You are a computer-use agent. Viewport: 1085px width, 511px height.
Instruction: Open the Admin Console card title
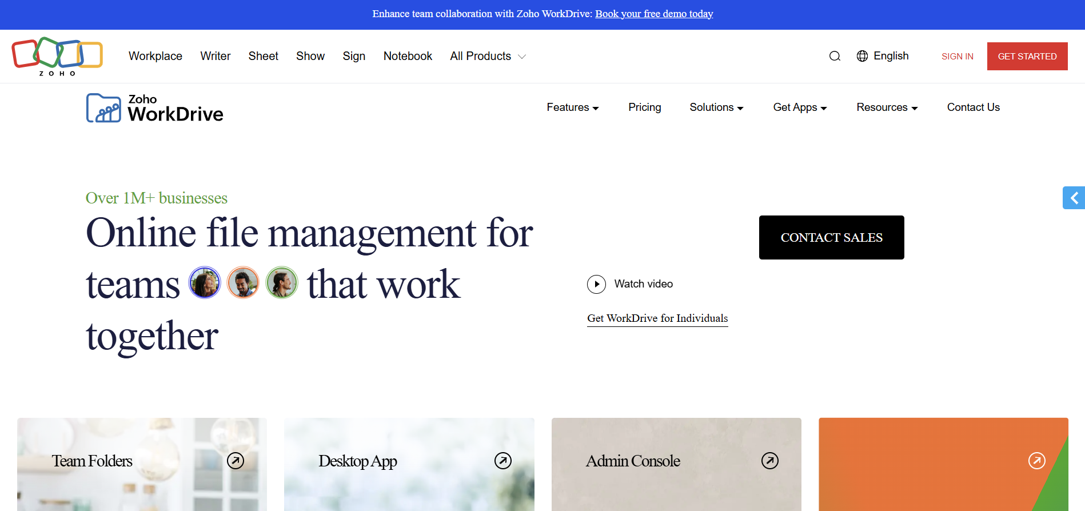[633, 461]
